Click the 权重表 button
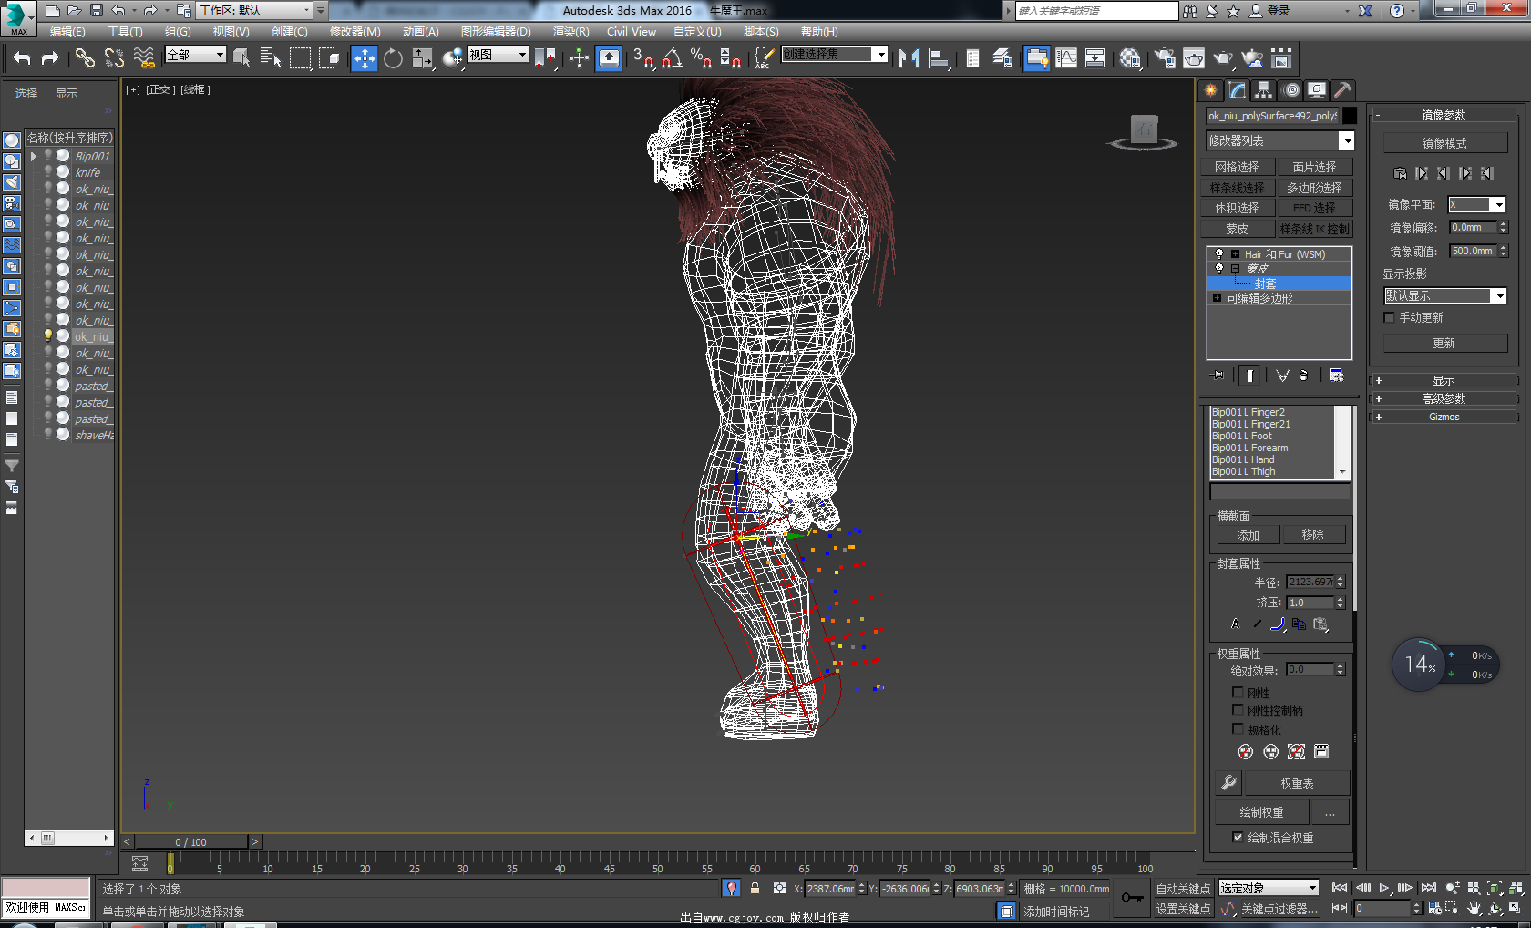The height and width of the screenshot is (928, 1531). point(1296,783)
